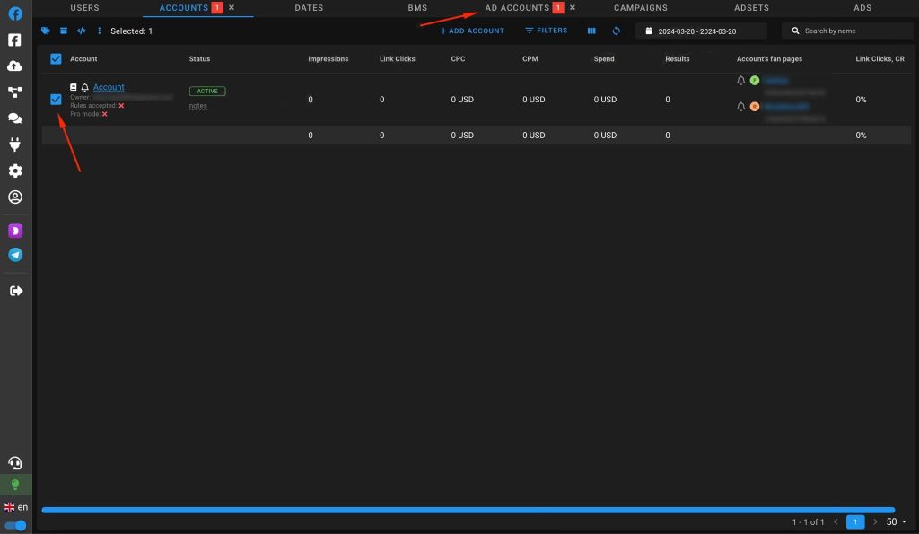The image size is (919, 534).
Task: Open the cloud upload sidebar icon
Action: coord(14,66)
